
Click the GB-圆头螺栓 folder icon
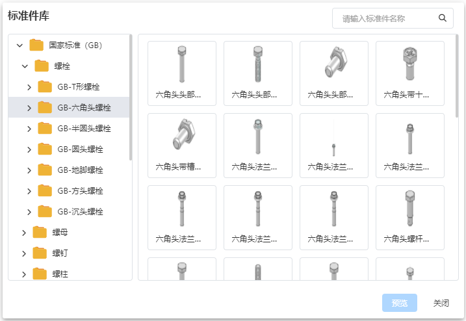point(45,149)
